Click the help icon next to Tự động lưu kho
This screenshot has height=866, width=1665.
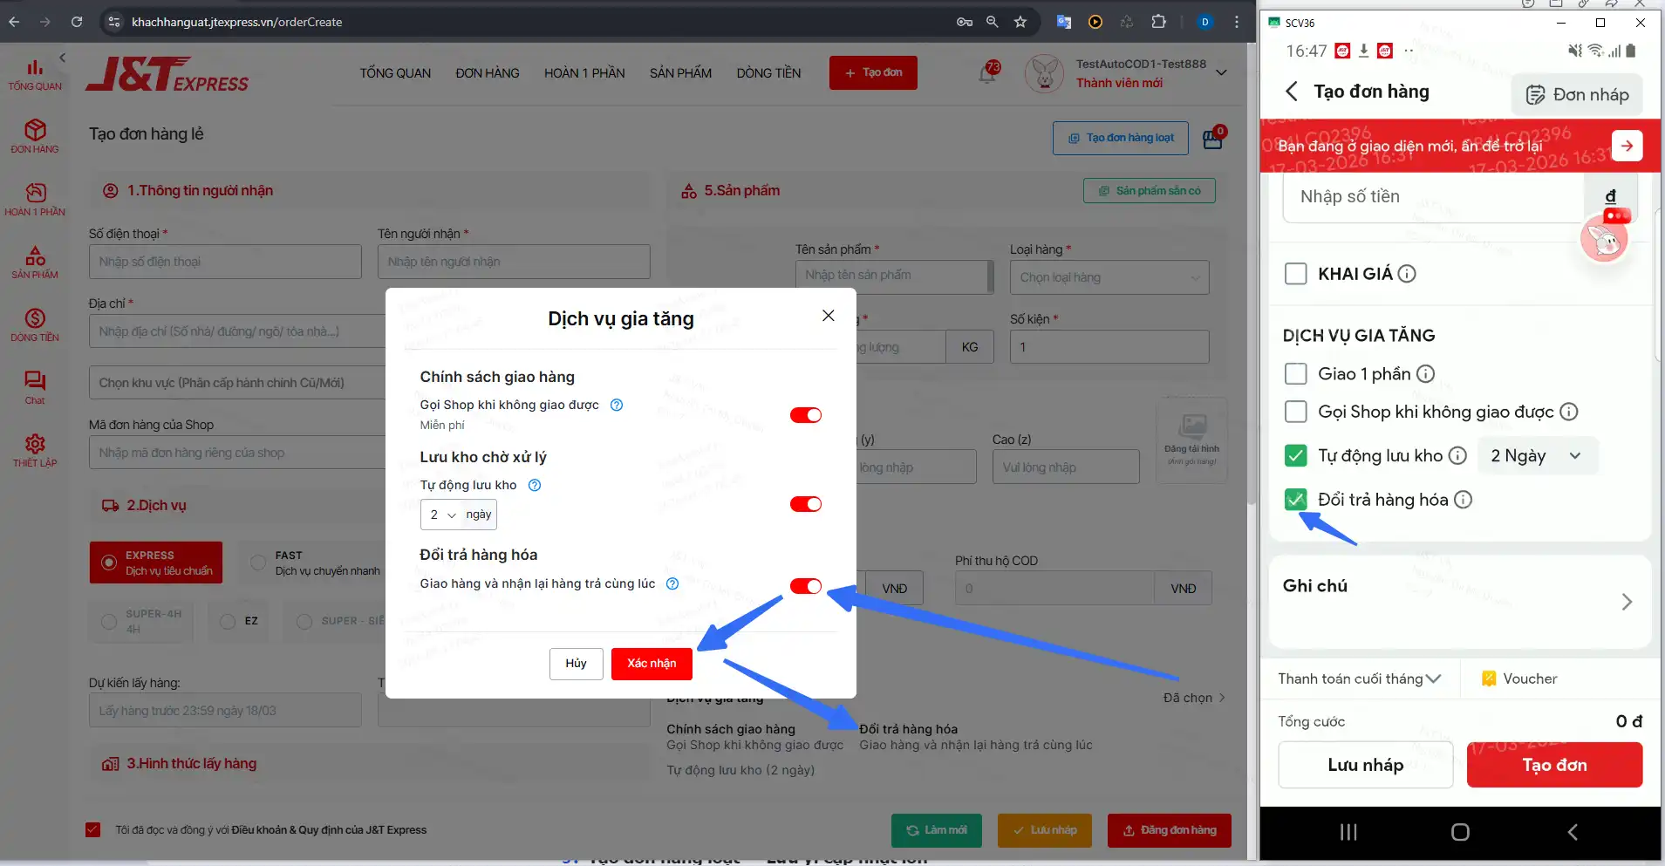pos(535,485)
